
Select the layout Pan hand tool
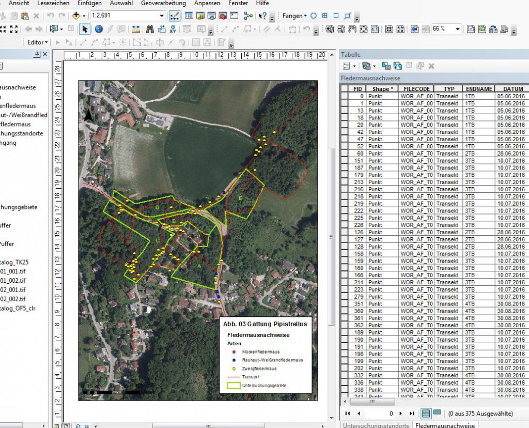[x=352, y=29]
